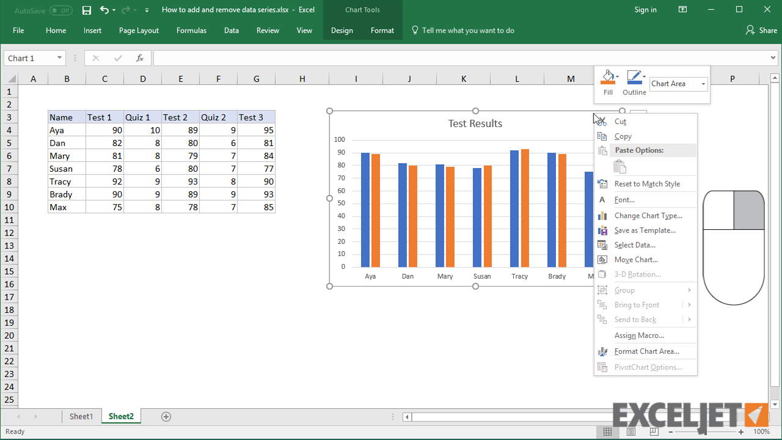Click inside the formula bar
Image resolution: width=782 pixels, height=440 pixels.
[461, 58]
